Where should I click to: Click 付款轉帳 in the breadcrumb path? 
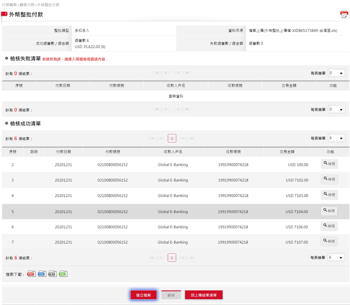9,5
